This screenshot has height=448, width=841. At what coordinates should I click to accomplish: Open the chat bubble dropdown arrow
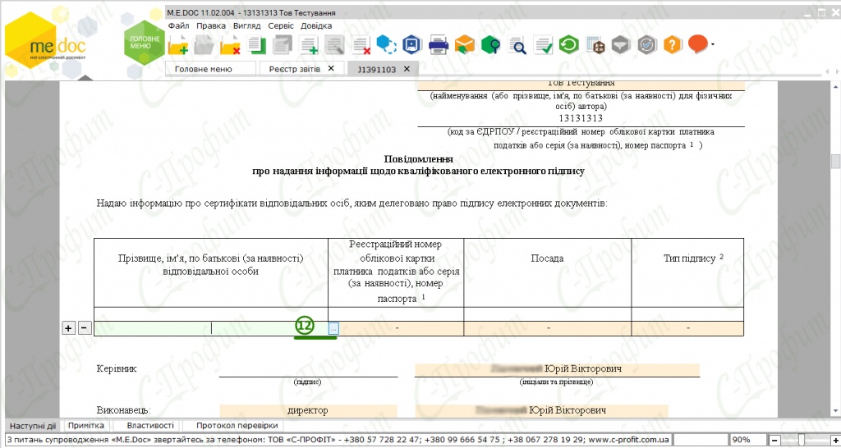coord(712,45)
